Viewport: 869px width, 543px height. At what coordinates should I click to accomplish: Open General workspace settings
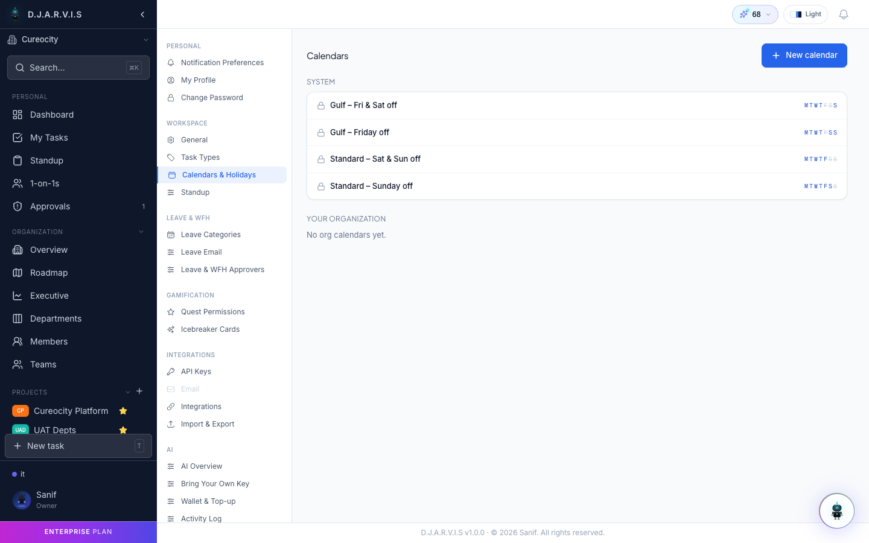pos(222,140)
